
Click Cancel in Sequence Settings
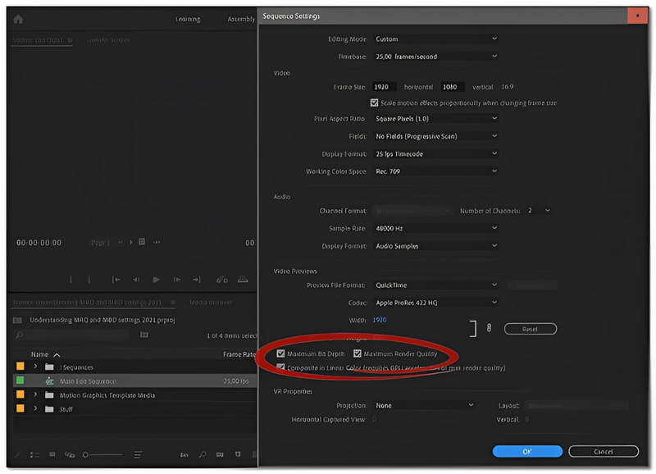click(604, 451)
